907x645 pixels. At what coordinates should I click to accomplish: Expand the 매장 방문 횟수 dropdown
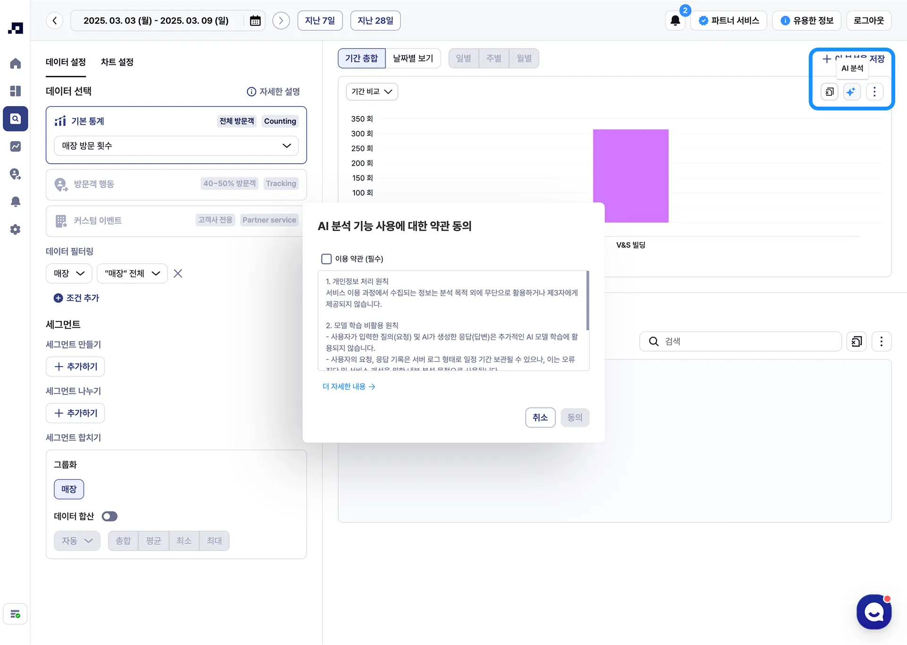click(x=176, y=146)
